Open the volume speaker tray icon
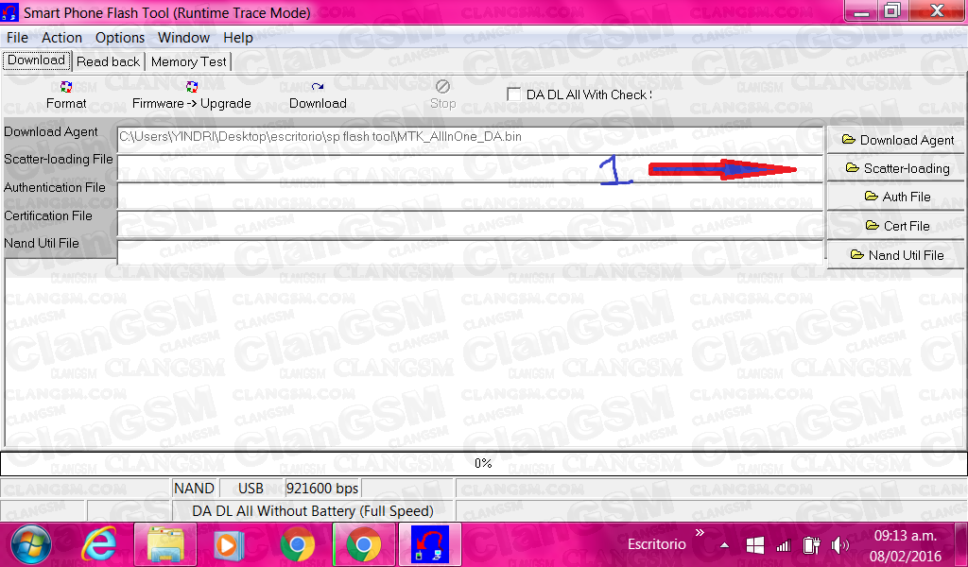The image size is (968, 567). pyautogui.click(x=840, y=545)
